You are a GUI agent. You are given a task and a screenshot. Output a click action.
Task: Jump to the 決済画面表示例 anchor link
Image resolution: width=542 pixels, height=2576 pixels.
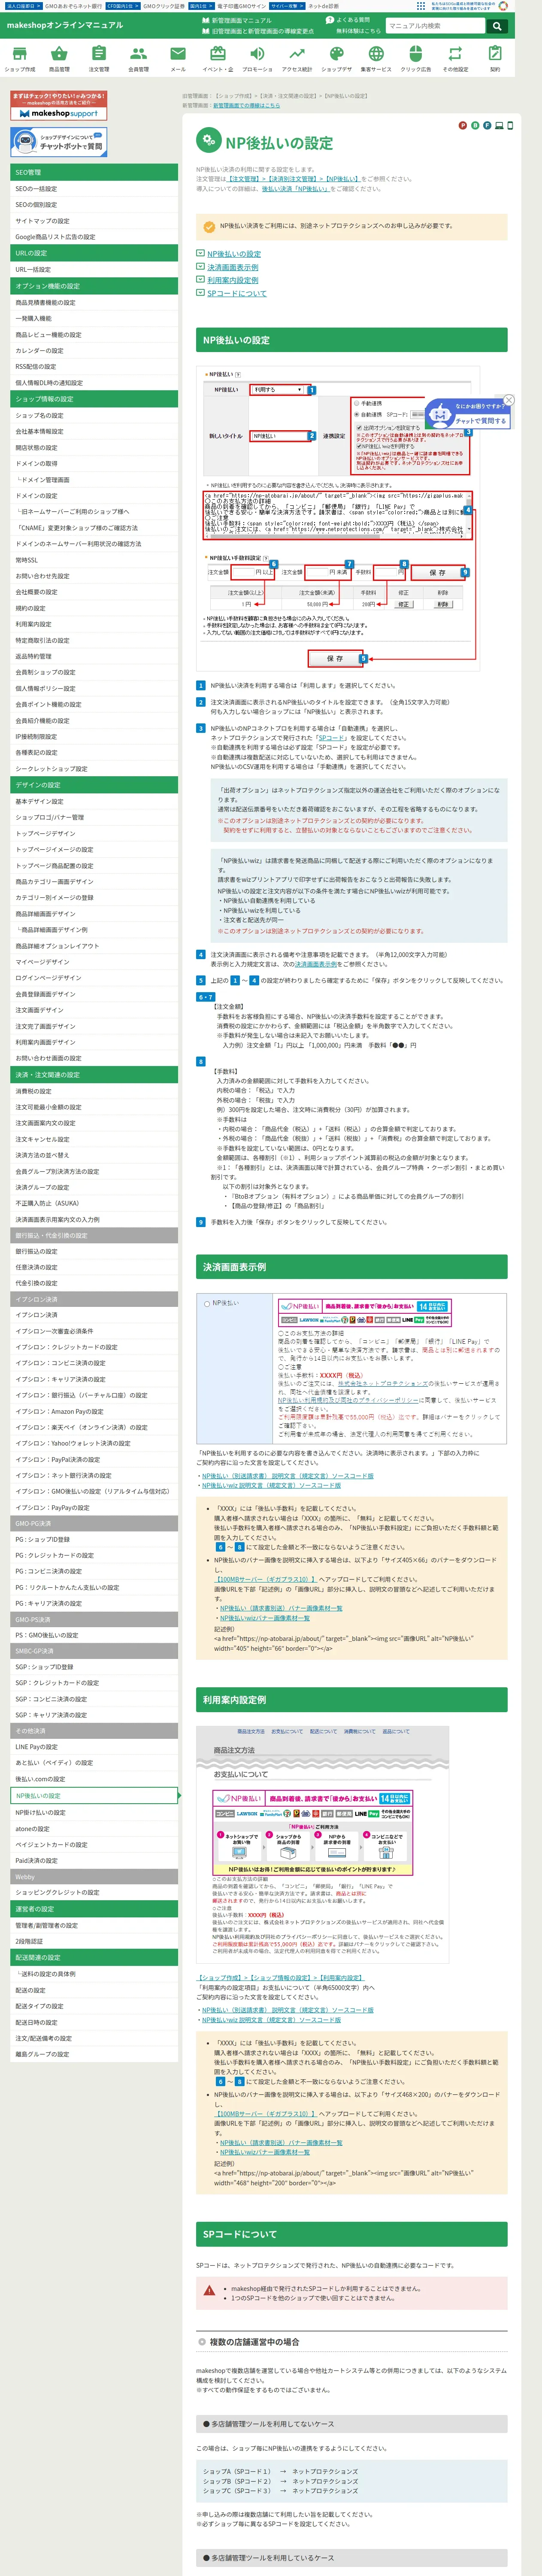[233, 267]
